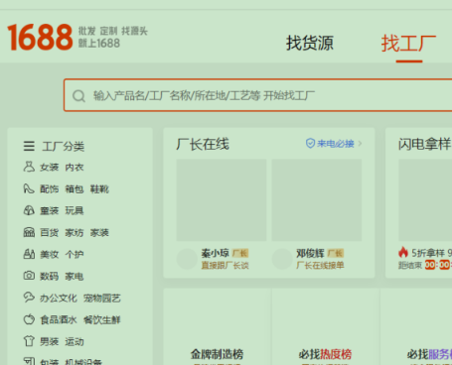Click the T-shirt menswear category icon
Image resolution: width=452 pixels, height=365 pixels.
click(x=29, y=341)
